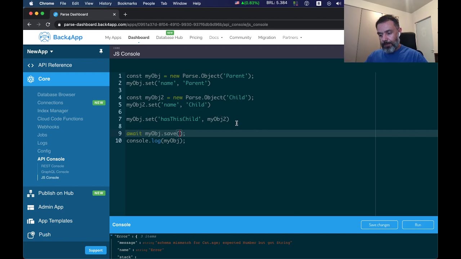Click console.log line 10
The height and width of the screenshot is (259, 461).
pos(156,141)
